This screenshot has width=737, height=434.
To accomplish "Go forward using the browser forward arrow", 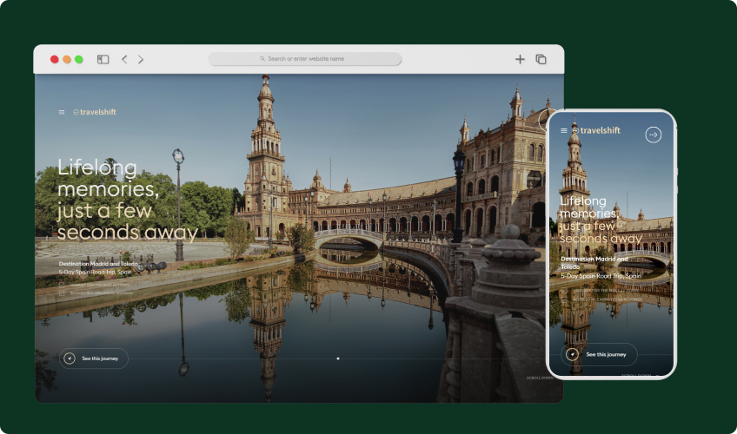I will 141,59.
